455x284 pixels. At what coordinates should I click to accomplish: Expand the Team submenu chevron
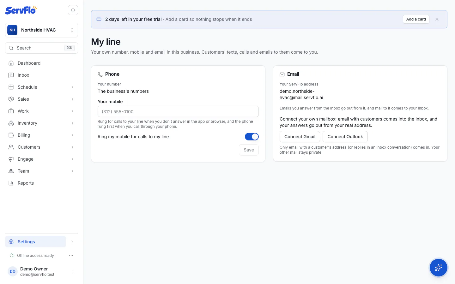[x=72, y=171]
